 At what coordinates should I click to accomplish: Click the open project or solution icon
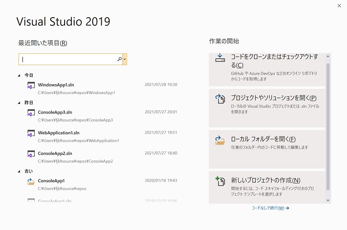click(220, 99)
